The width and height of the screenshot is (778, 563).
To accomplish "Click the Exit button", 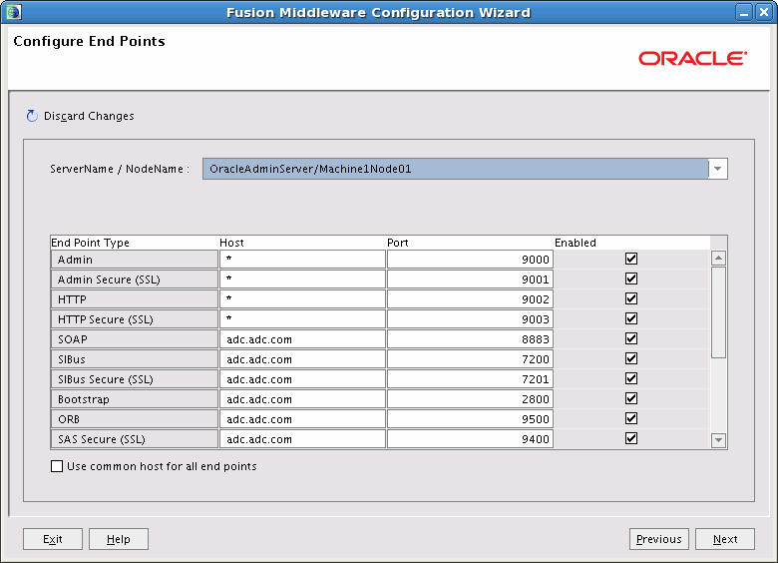I will point(53,539).
